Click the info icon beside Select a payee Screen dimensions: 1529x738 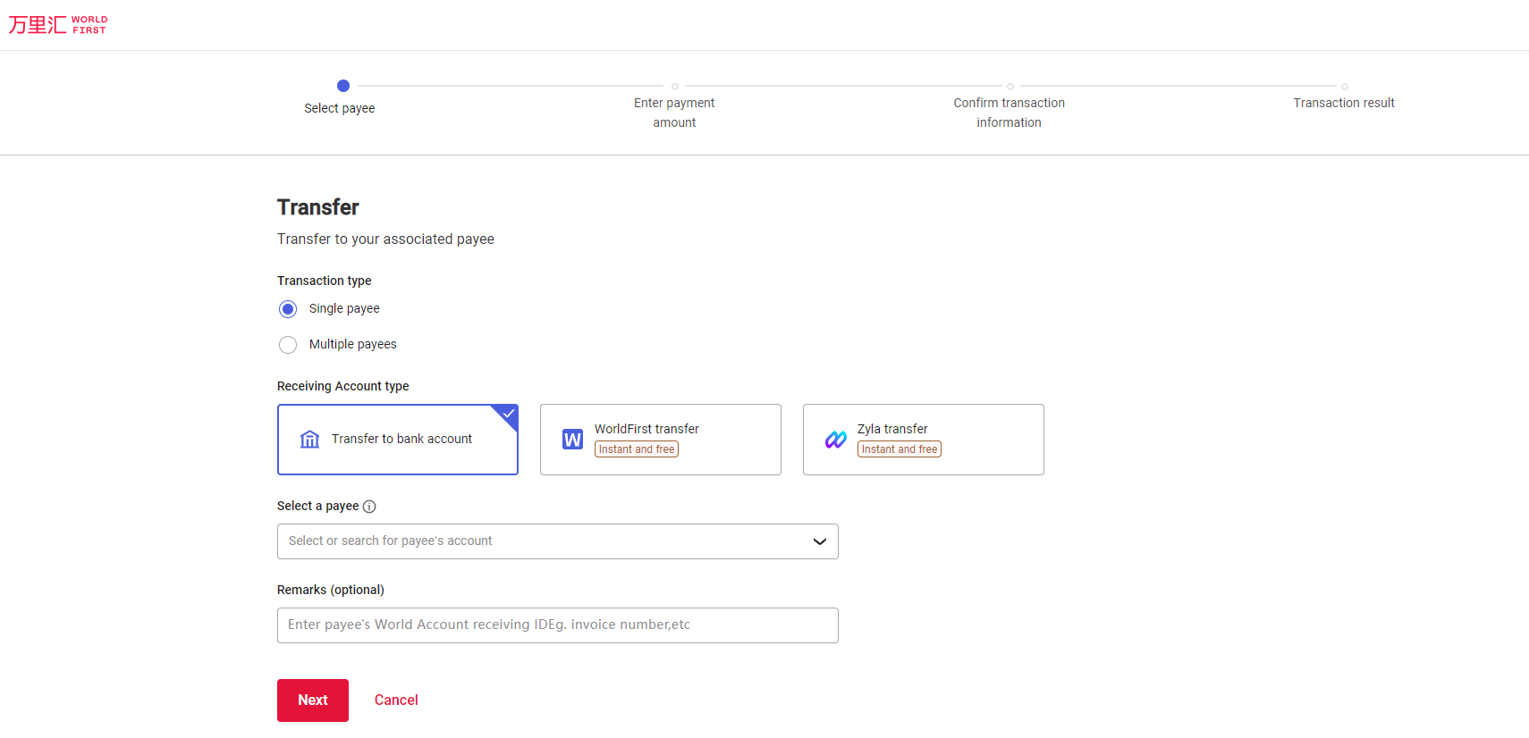point(369,507)
